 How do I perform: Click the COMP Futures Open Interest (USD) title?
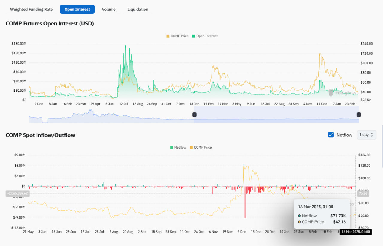[x=50, y=23]
